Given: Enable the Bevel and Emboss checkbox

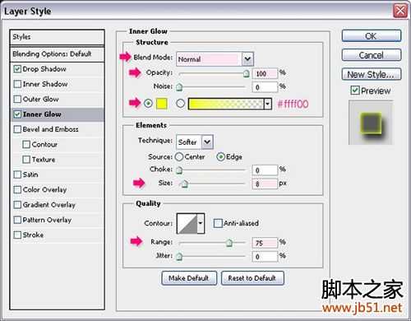Looking at the screenshot, I should pos(17,129).
